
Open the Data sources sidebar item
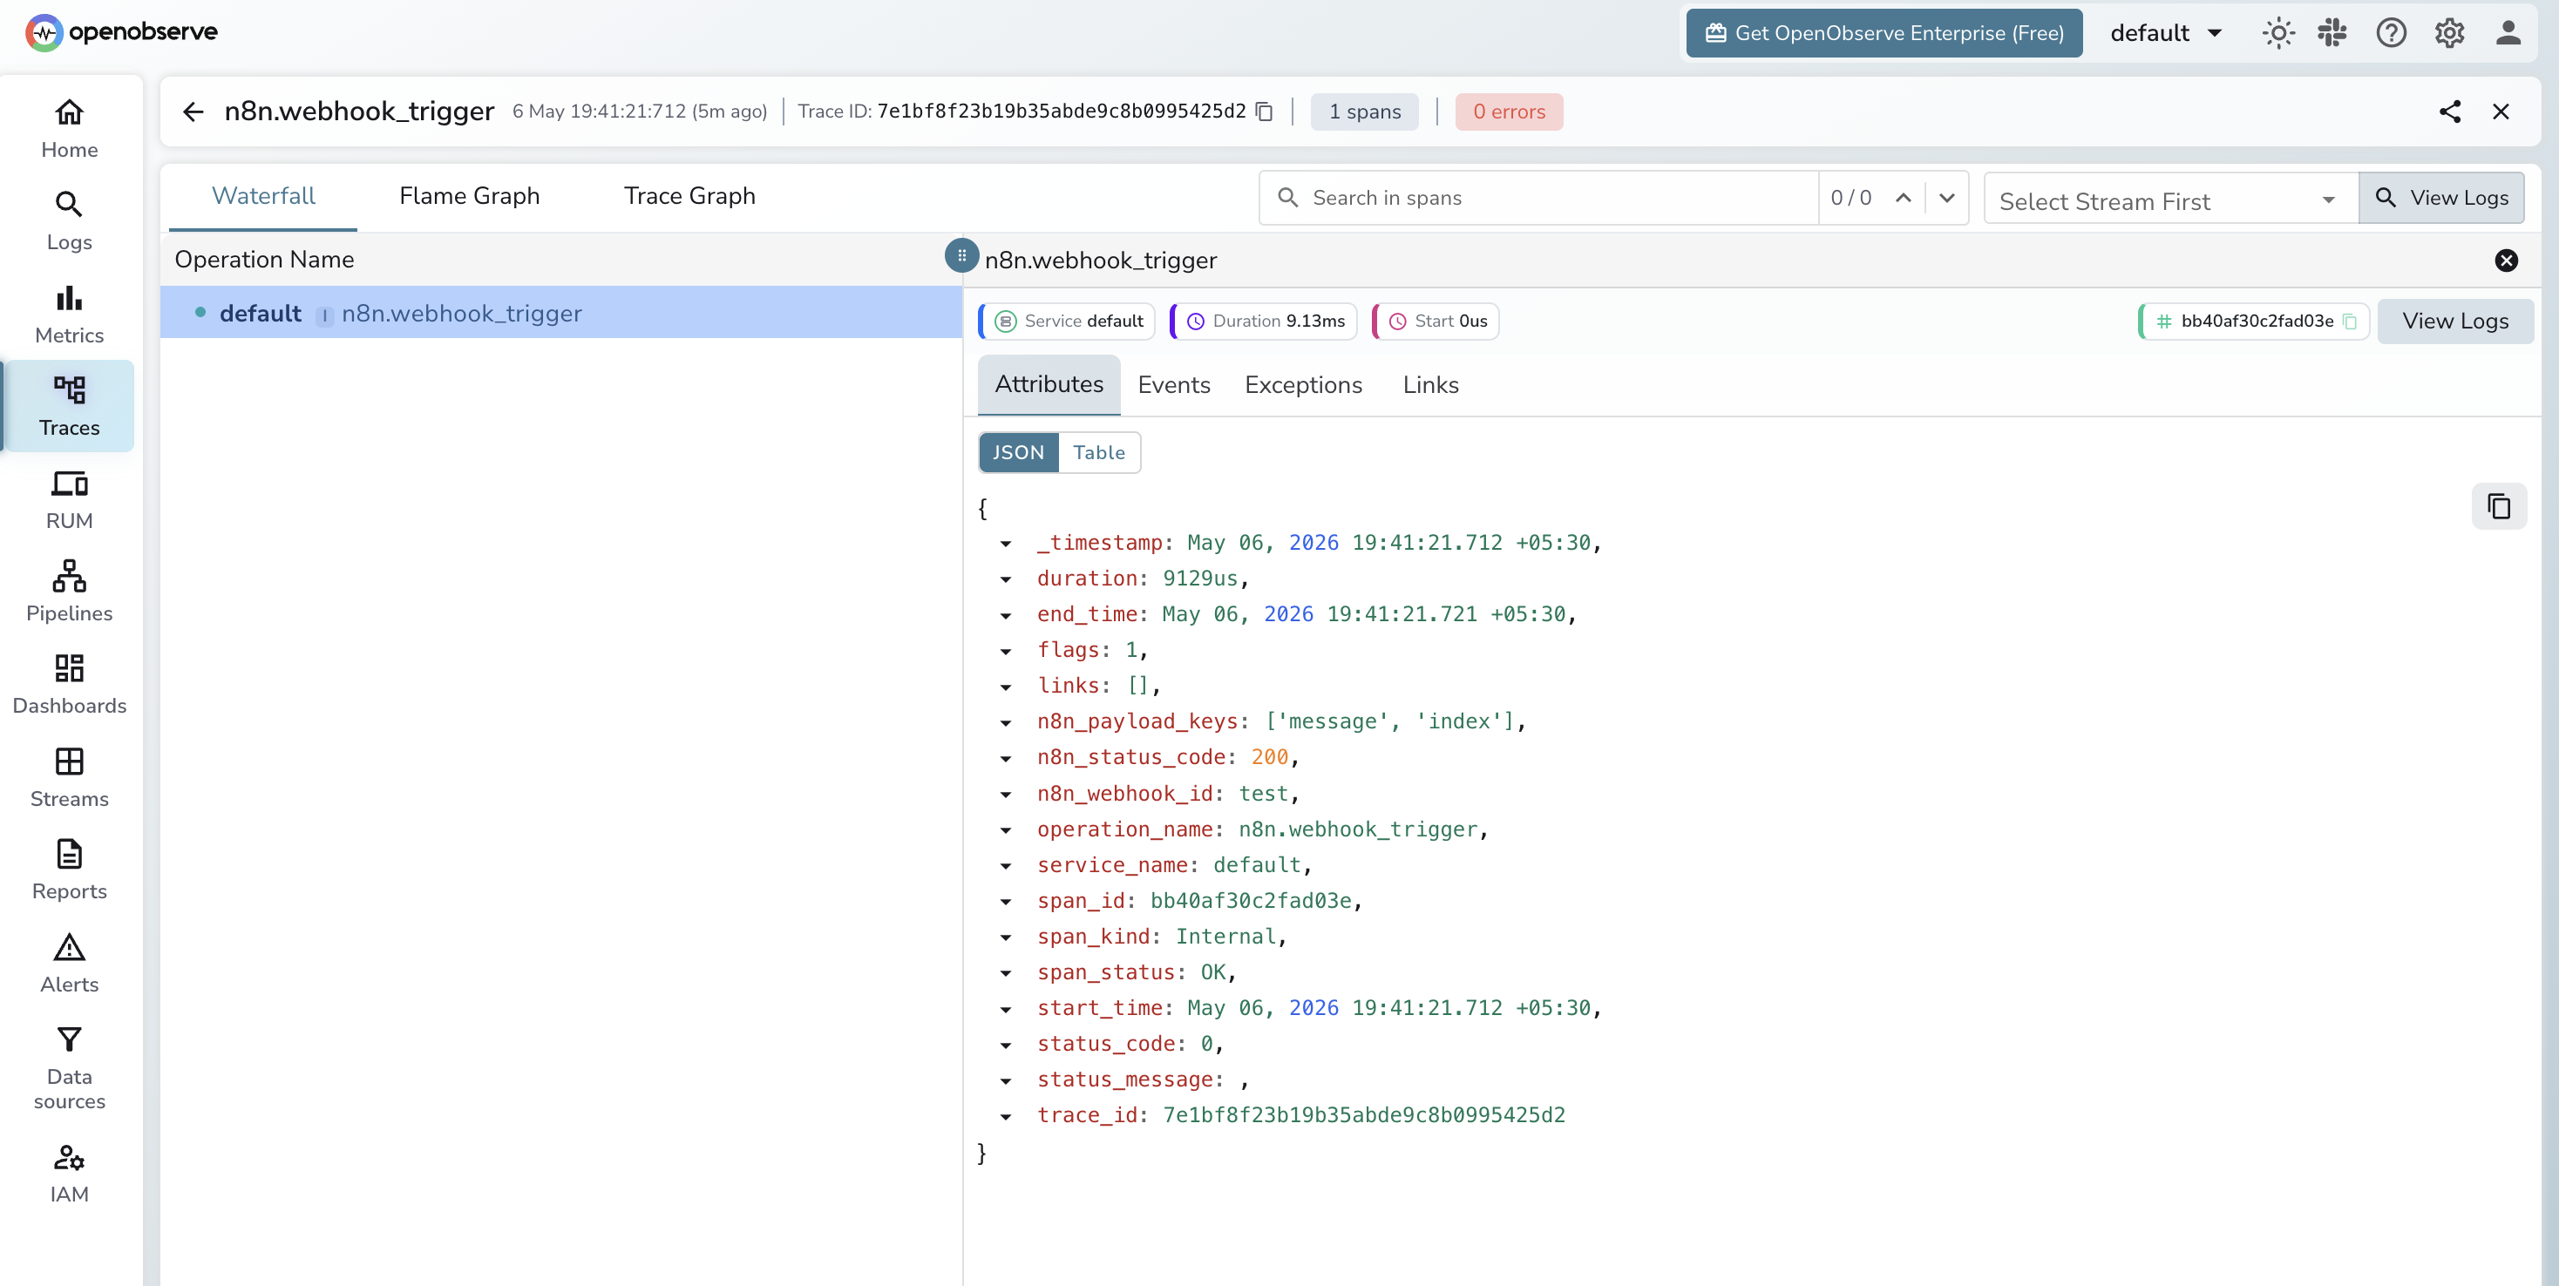[x=70, y=1068]
